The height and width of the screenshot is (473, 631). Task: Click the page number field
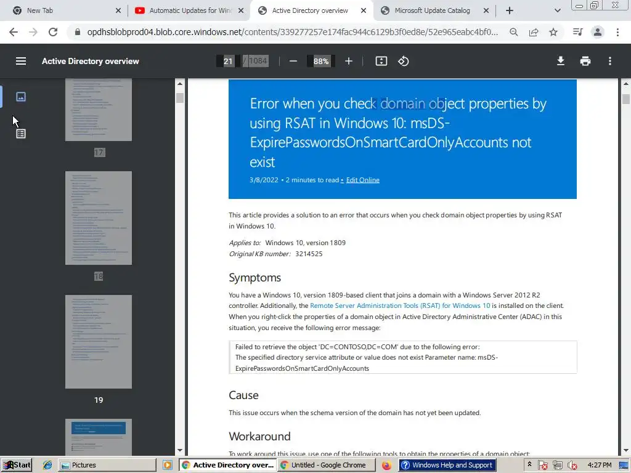228,61
